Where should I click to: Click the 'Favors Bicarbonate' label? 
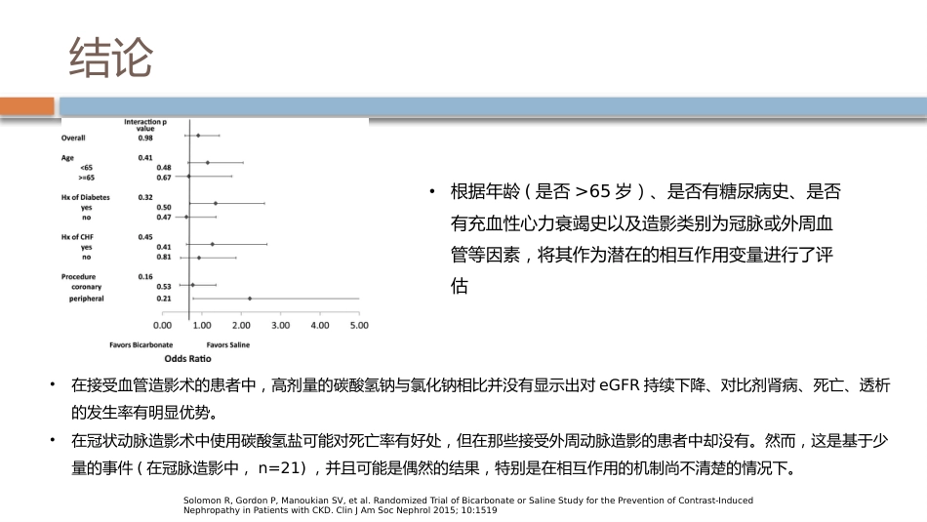(141, 344)
